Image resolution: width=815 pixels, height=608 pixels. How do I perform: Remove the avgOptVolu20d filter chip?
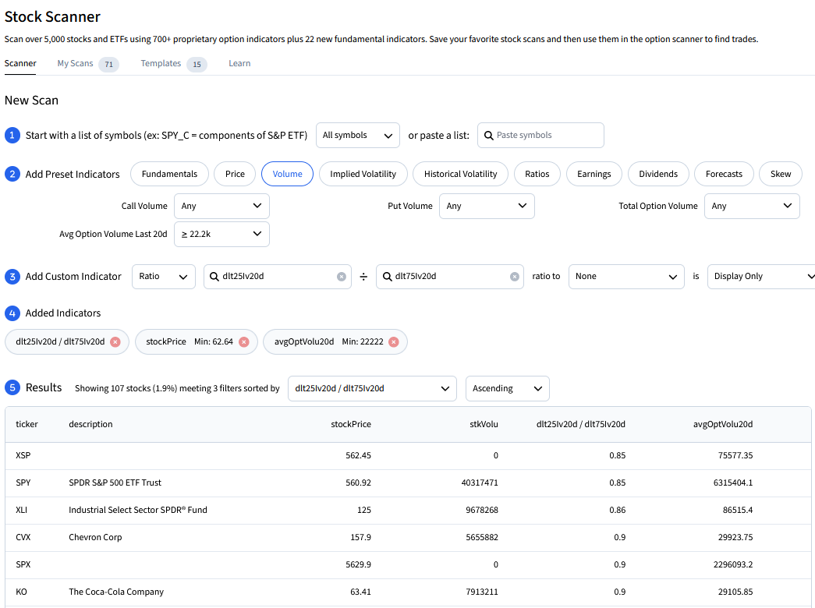coord(393,341)
